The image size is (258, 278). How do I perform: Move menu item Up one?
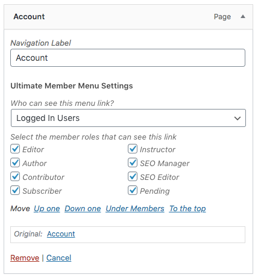point(47,209)
